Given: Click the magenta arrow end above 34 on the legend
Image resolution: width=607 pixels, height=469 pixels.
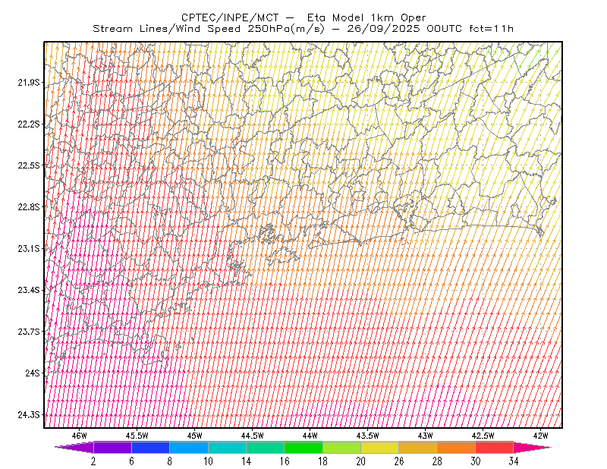Looking at the screenshot, I should 532,447.
